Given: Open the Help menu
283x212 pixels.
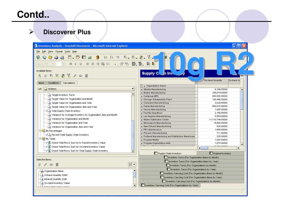Looking at the screenshot, I should 75,52.
